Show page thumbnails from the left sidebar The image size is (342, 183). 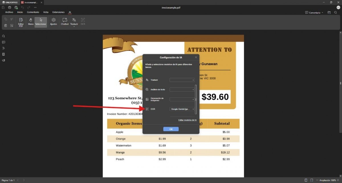(x=4, y=54)
